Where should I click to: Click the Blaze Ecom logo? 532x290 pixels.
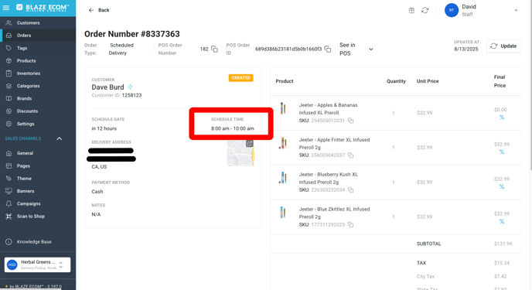pyautogui.click(x=43, y=8)
